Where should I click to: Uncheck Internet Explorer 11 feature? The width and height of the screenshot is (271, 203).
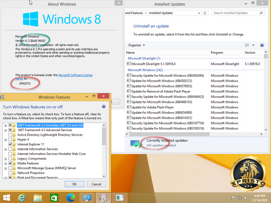(x=10, y=144)
